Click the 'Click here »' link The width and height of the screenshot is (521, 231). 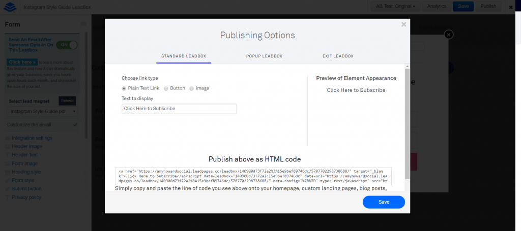tap(22, 62)
